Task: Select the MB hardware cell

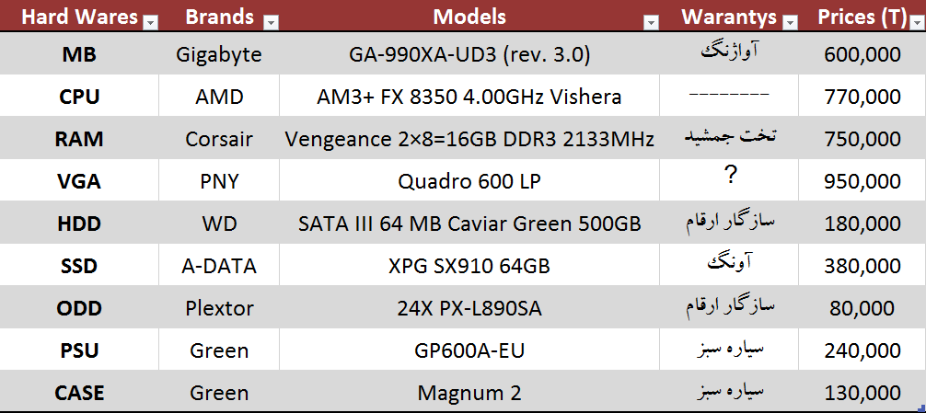Action: (x=79, y=54)
